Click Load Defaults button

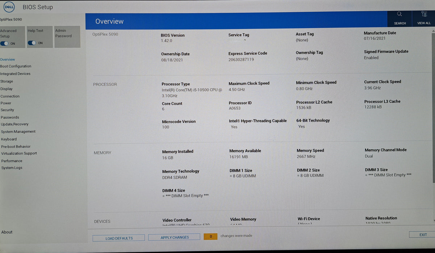(119, 238)
